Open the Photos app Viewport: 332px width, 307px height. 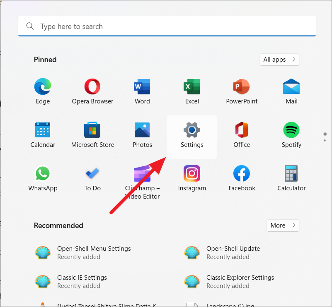click(x=142, y=135)
